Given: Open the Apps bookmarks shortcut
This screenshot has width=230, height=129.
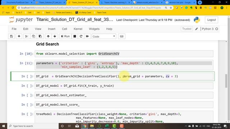Looking at the screenshot, I should pyautogui.click(x=6, y=13).
